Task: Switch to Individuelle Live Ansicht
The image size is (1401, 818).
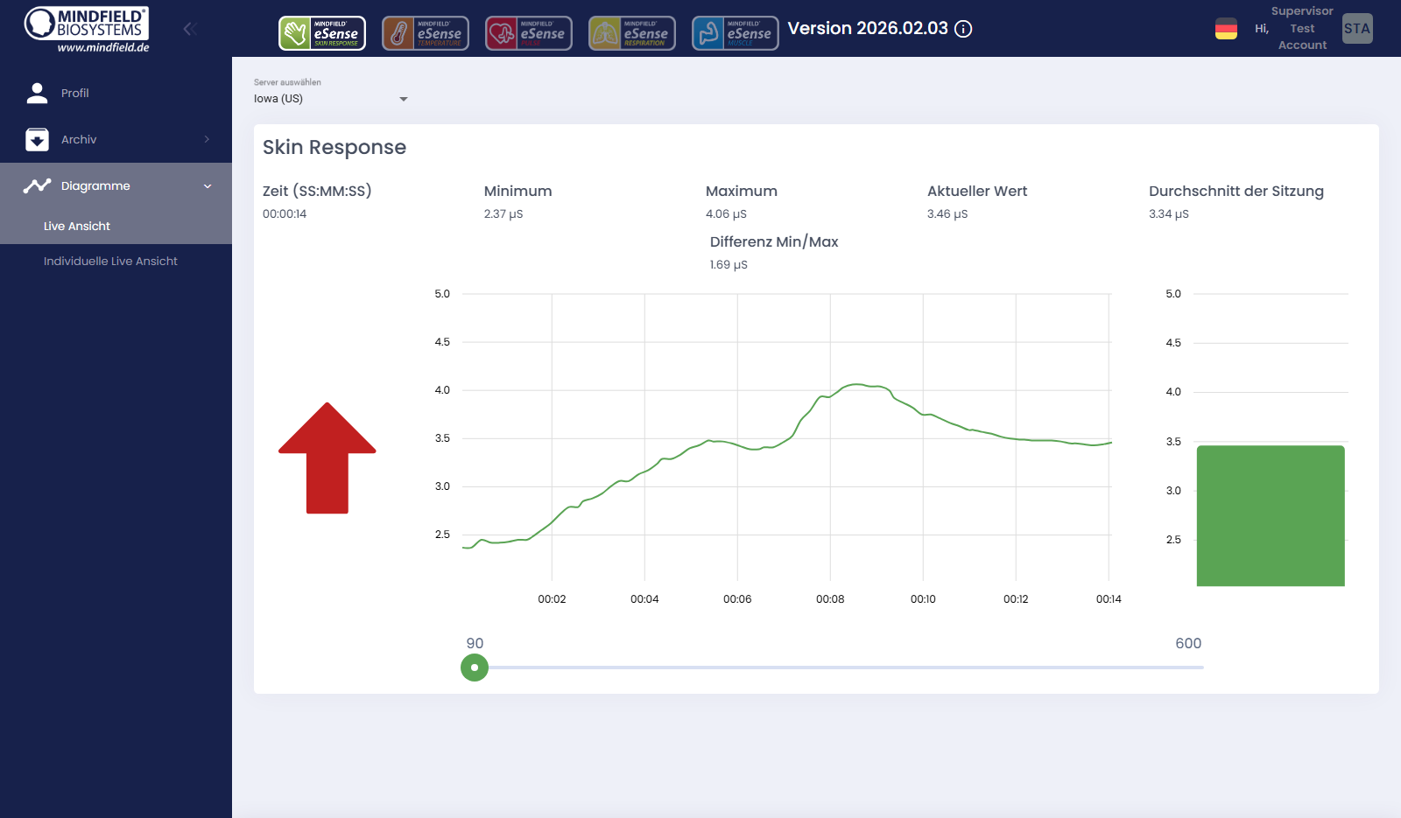Action: pos(110,261)
